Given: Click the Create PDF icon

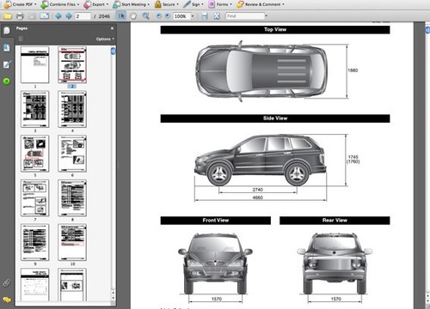Looking at the screenshot, I should pos(8,4).
